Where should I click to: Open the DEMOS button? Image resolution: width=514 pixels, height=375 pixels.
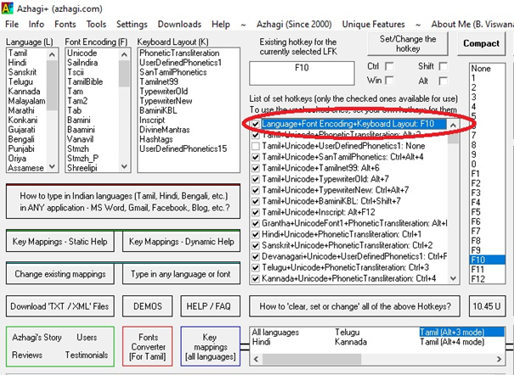tap(148, 306)
